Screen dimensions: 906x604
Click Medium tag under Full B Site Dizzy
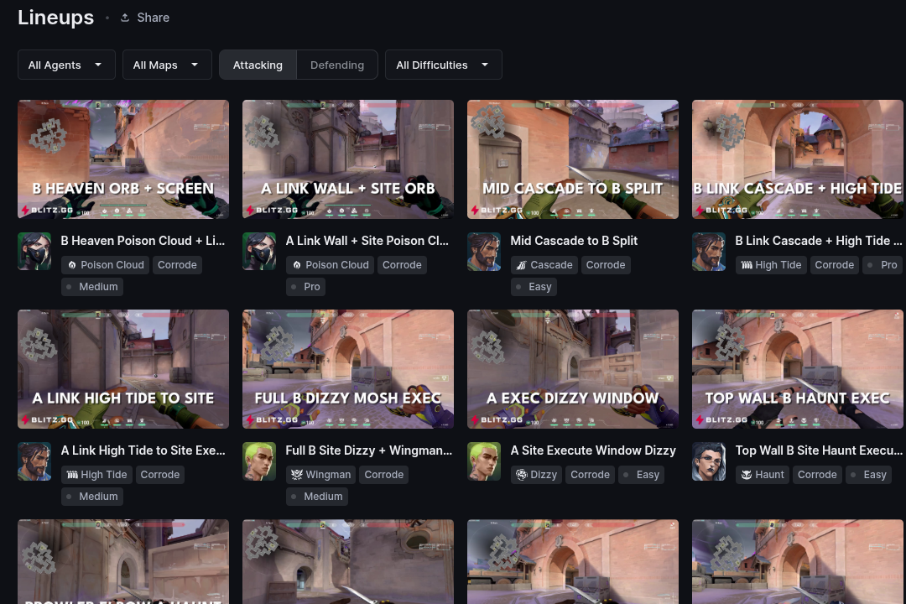(316, 497)
